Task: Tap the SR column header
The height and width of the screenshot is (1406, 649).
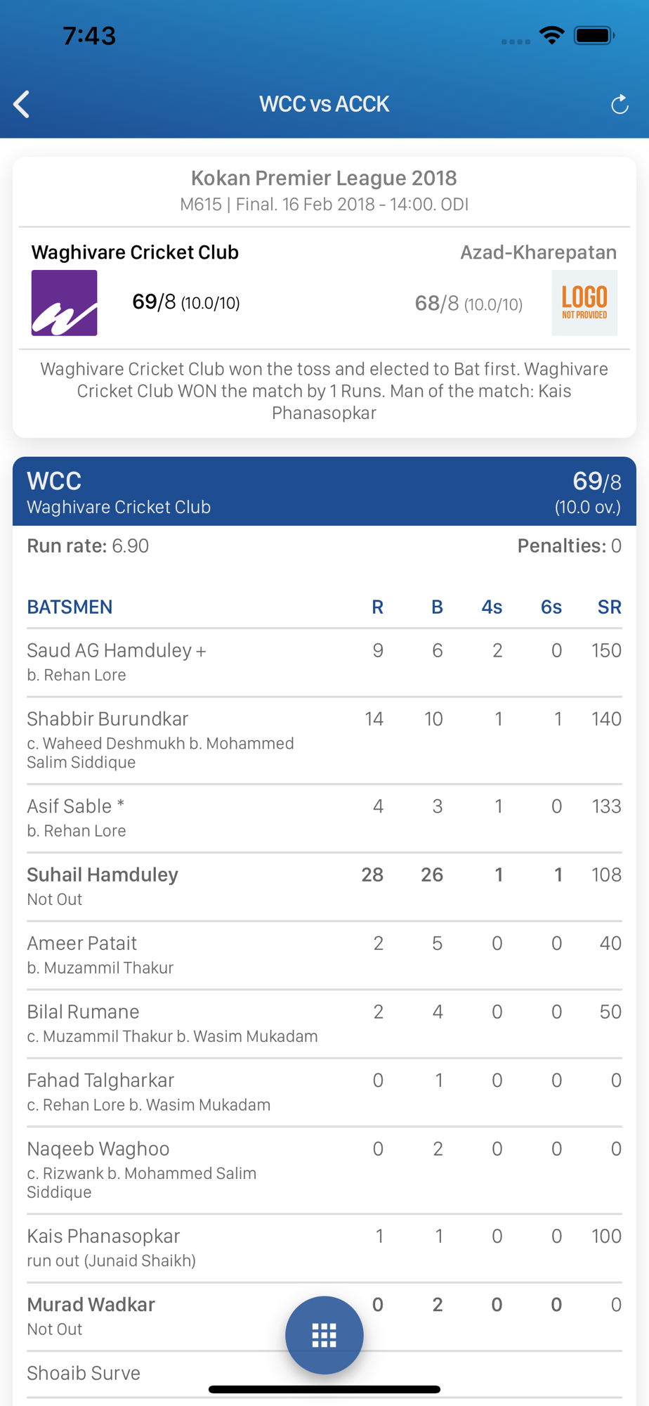Action: click(609, 607)
